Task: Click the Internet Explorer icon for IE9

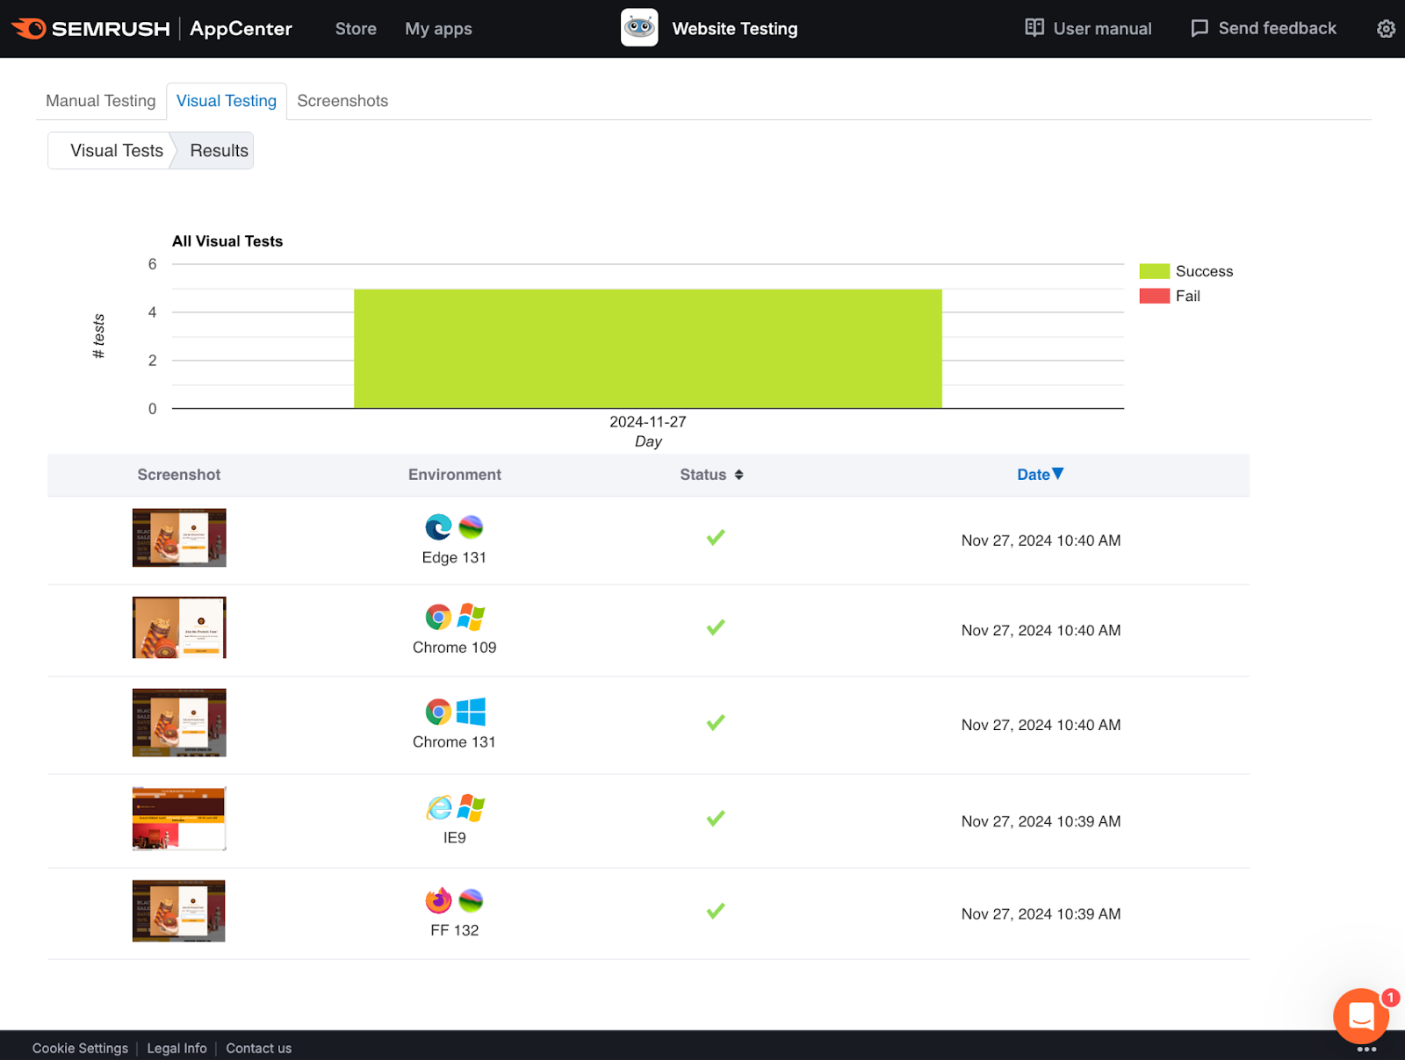Action: 438,807
